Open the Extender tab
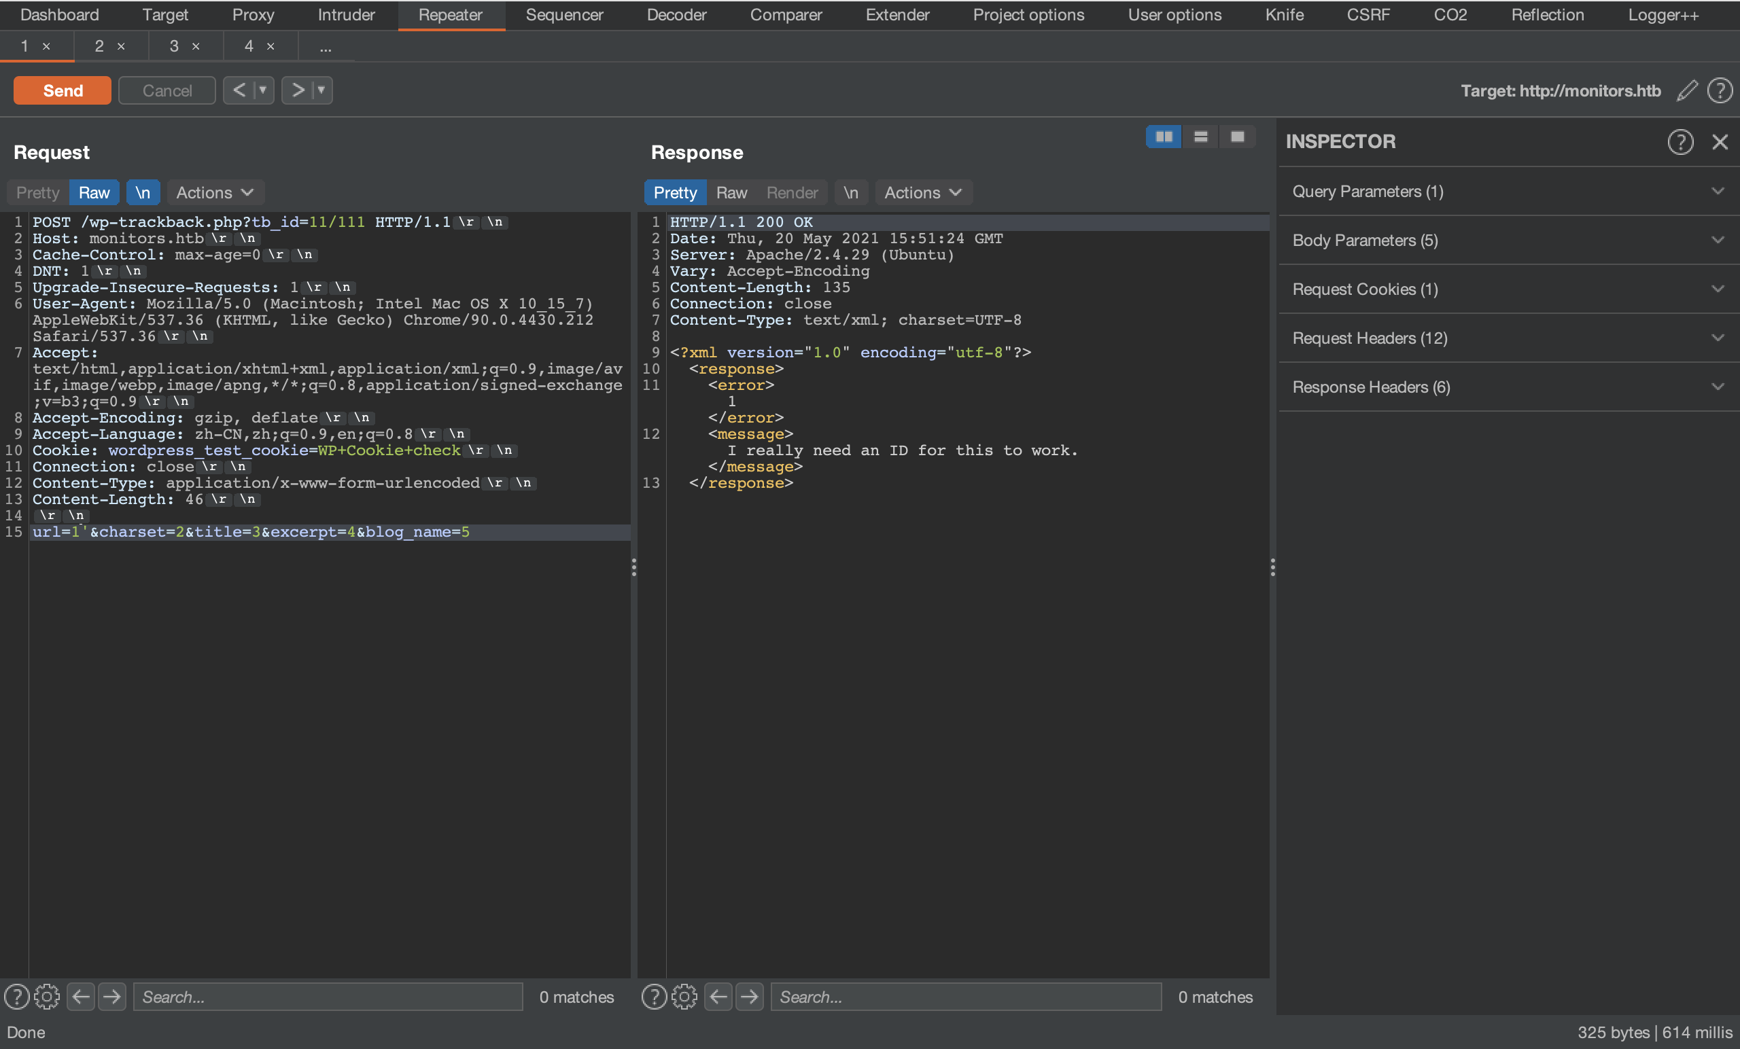Screen dimensions: 1740x1049 point(898,15)
